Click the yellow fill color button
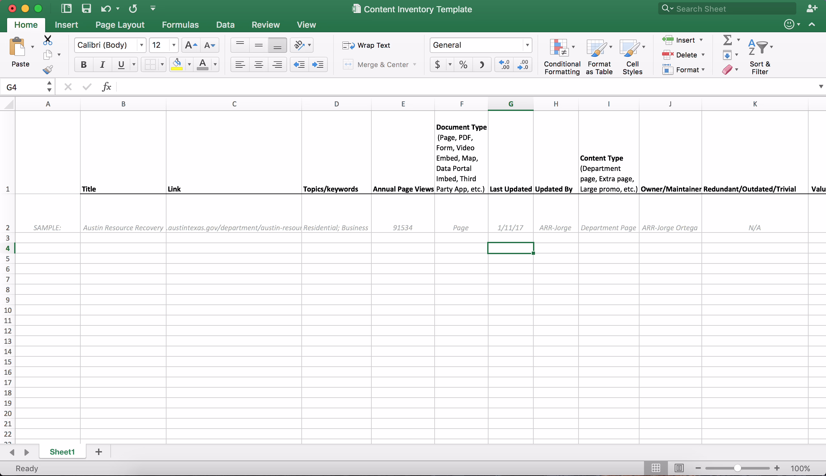 [x=177, y=64]
